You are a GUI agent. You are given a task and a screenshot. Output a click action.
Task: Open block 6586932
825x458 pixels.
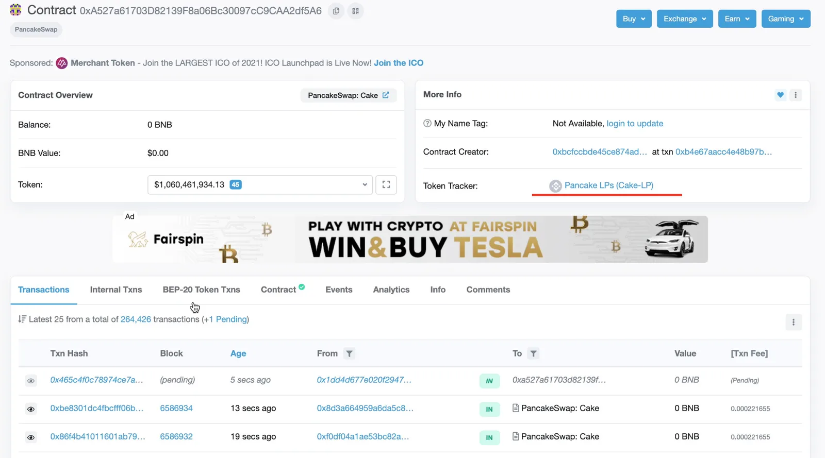(x=176, y=437)
